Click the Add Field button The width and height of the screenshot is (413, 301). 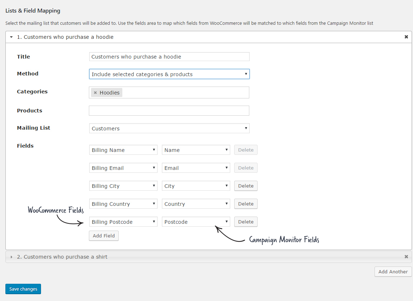(104, 236)
